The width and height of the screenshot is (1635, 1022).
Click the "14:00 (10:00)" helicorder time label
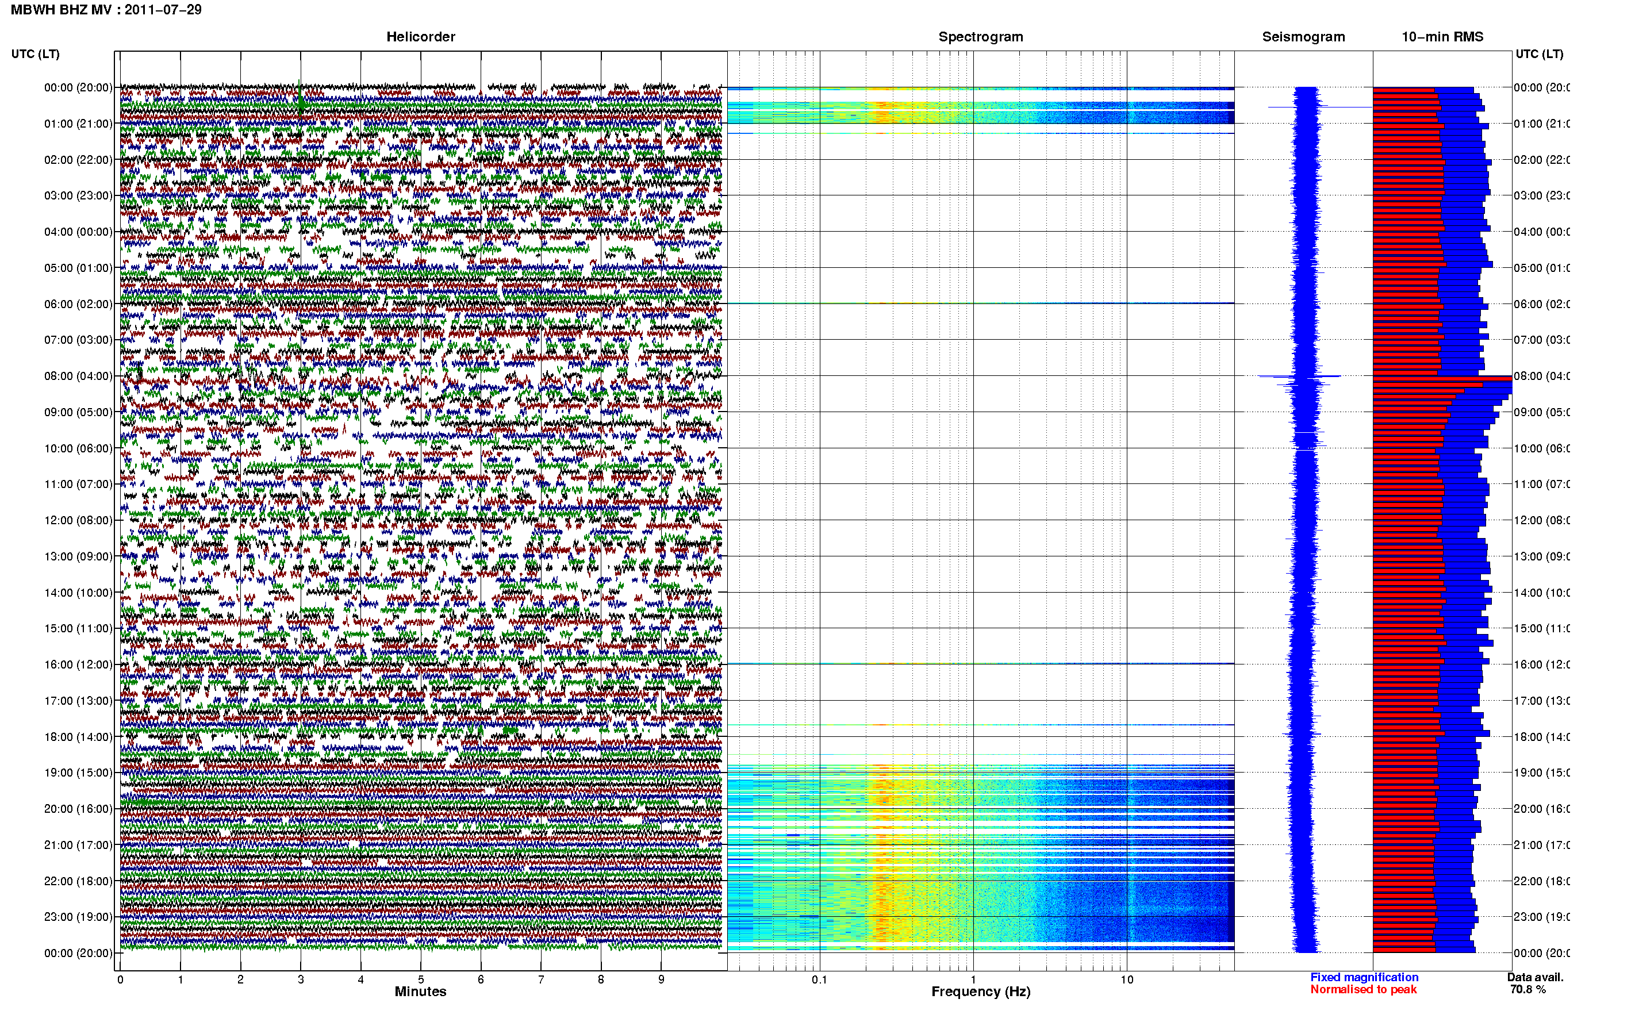pos(78,593)
